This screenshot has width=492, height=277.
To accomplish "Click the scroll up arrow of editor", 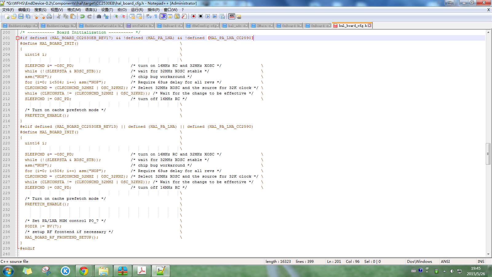I will (x=488, y=32).
